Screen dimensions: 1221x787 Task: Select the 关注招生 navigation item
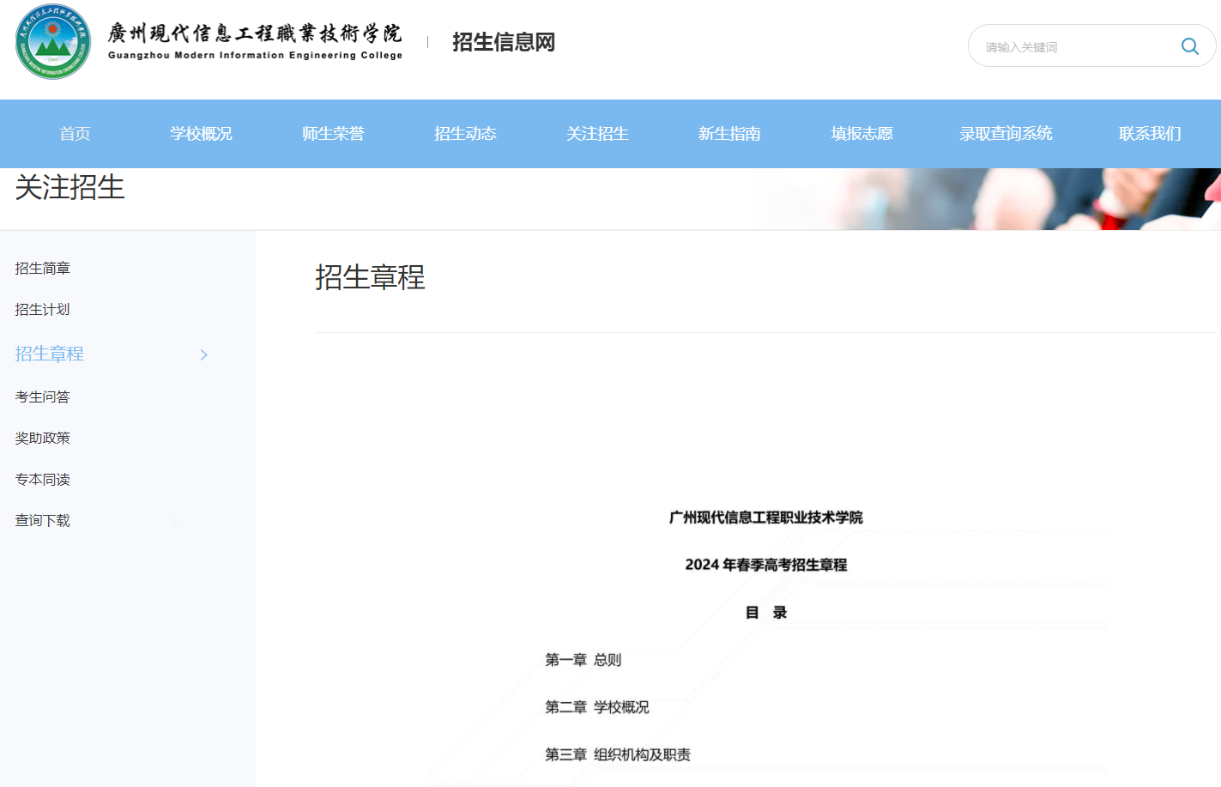click(x=598, y=134)
